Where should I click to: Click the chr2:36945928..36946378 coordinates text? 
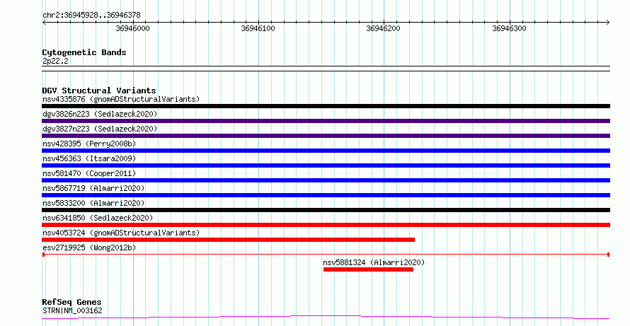(91, 16)
